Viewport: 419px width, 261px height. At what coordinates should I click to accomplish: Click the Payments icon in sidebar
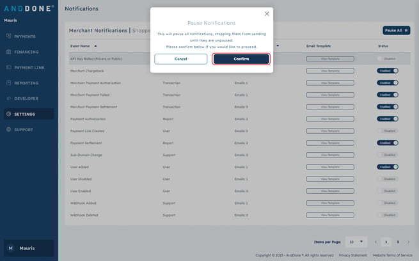[x=8, y=36]
